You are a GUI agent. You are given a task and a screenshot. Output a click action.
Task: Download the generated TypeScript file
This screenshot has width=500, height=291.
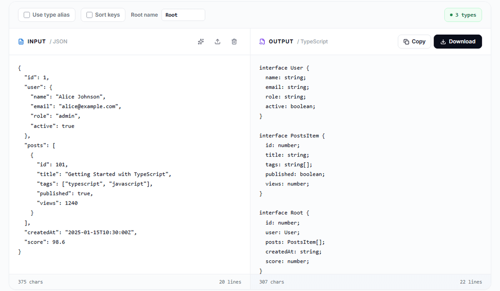tap(458, 42)
